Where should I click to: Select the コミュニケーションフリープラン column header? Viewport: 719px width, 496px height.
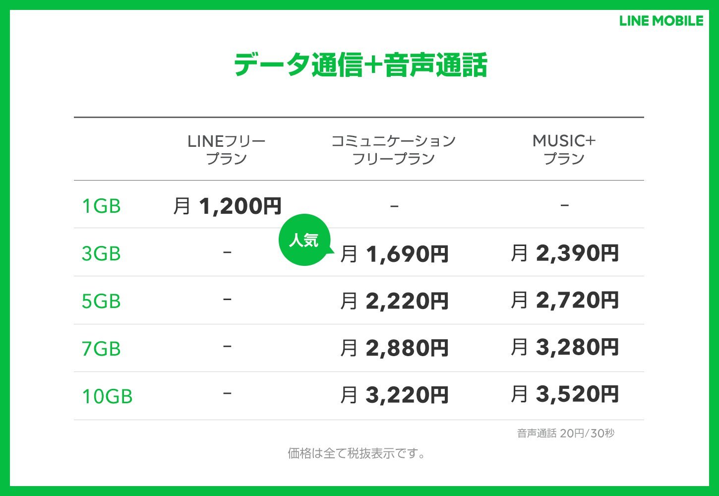click(x=393, y=150)
